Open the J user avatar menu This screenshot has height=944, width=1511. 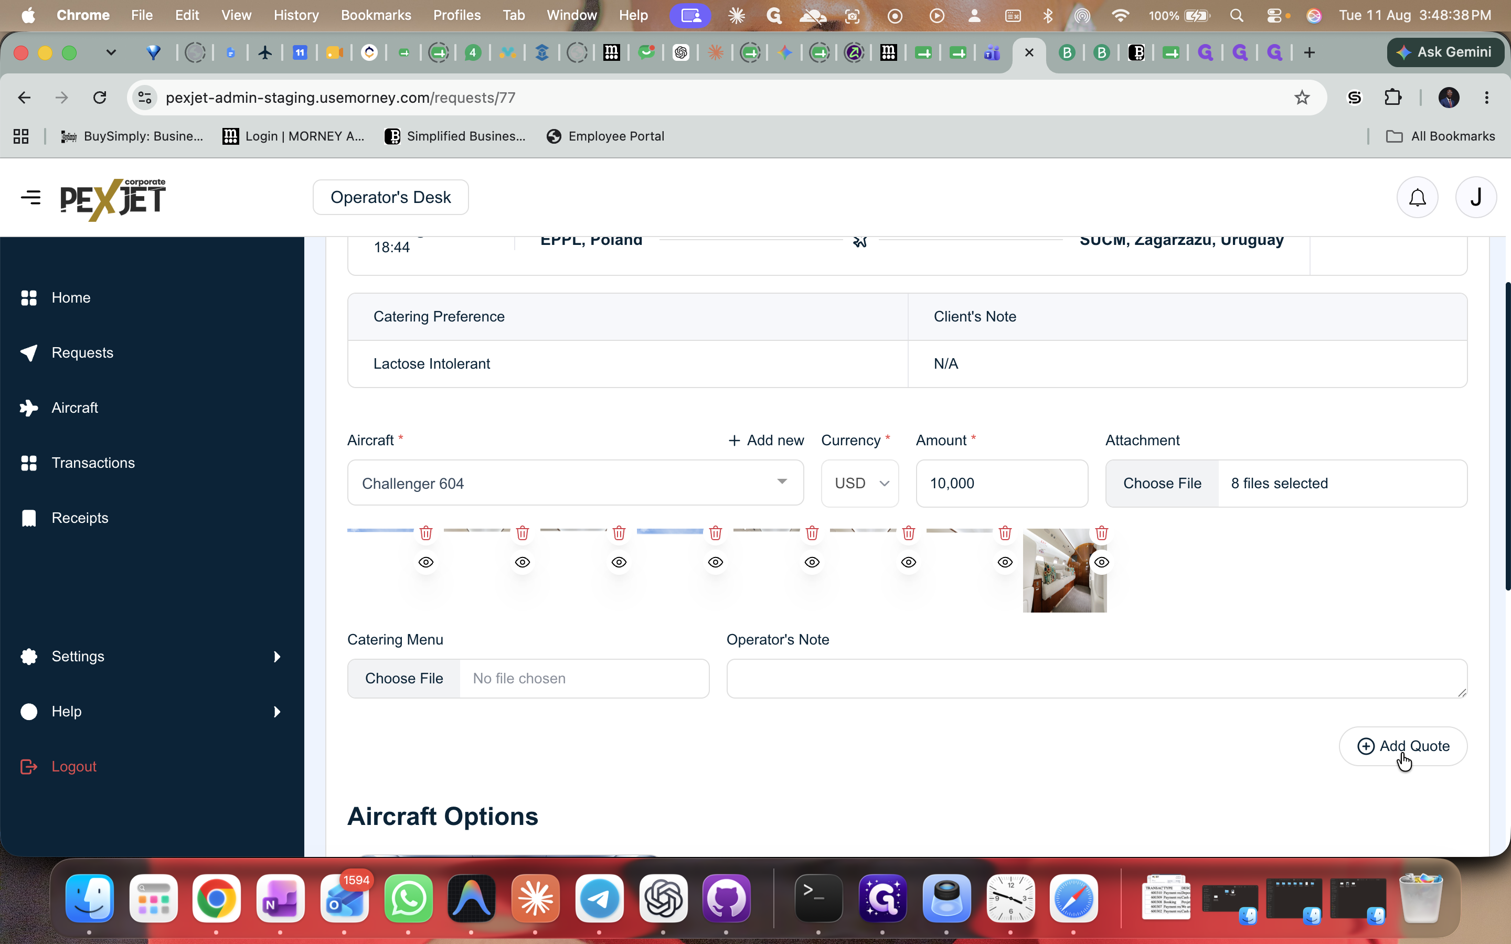coord(1475,197)
